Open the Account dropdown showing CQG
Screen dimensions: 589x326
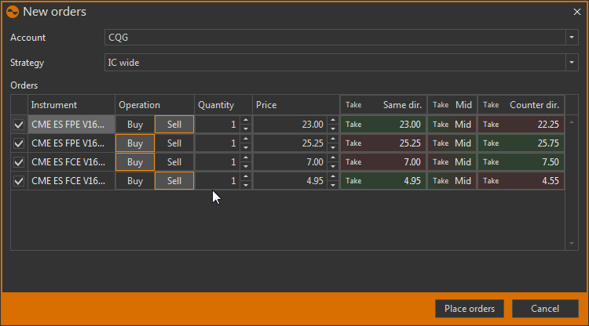click(x=571, y=38)
